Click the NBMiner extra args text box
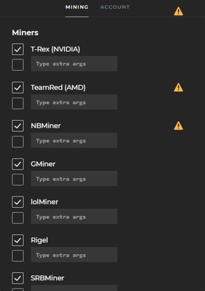Screen dimensions: 205x291 pos(74,140)
